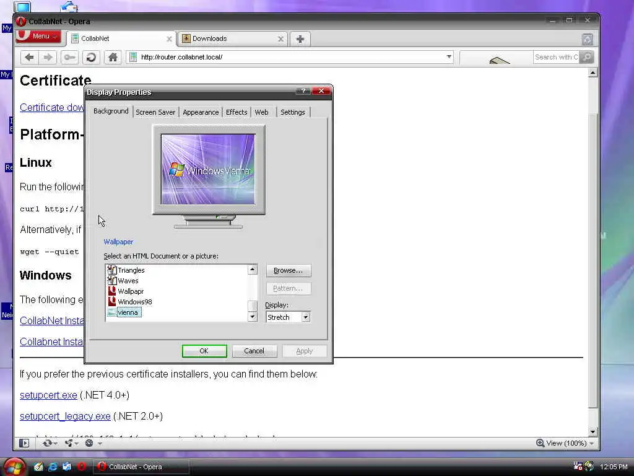Expand the Opera Link status arrow
The image size is (634, 476).
(55, 444)
